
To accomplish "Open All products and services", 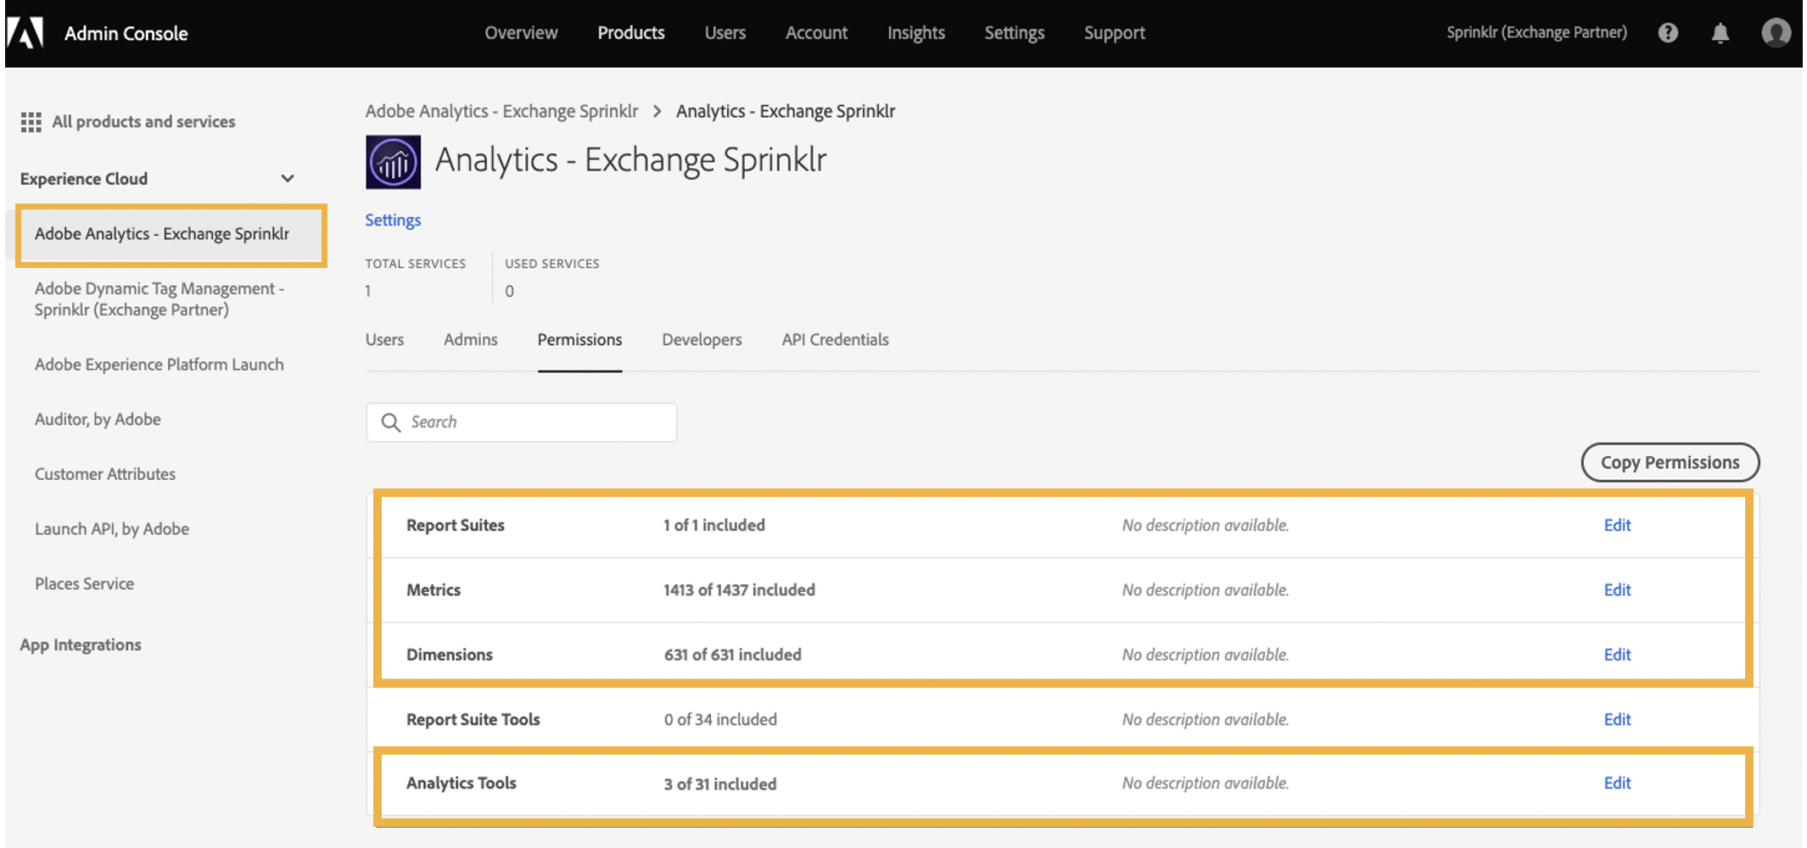I will [143, 122].
